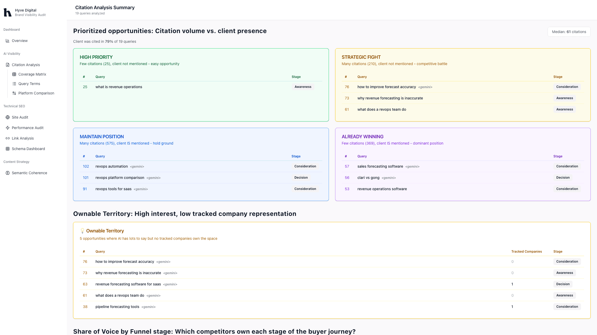Click the Link Analysis chain icon

click(8, 138)
